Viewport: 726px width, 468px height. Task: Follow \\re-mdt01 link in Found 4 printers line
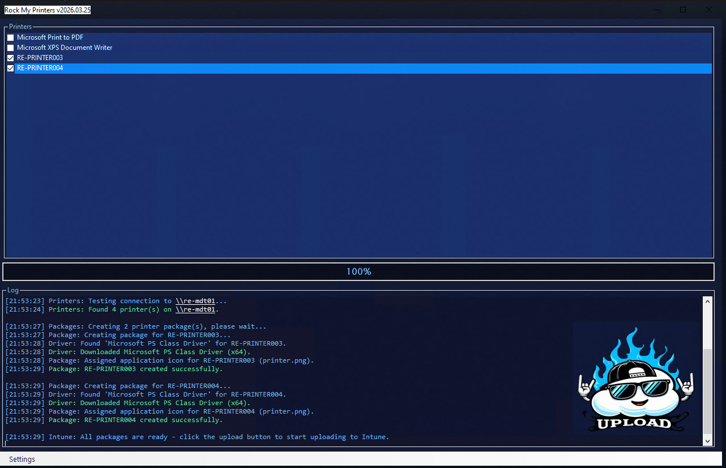point(195,309)
